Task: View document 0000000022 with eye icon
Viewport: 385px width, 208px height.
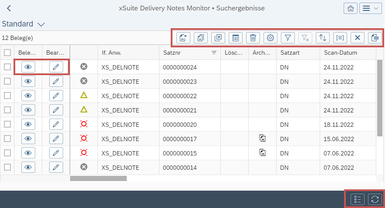Action: 28,96
